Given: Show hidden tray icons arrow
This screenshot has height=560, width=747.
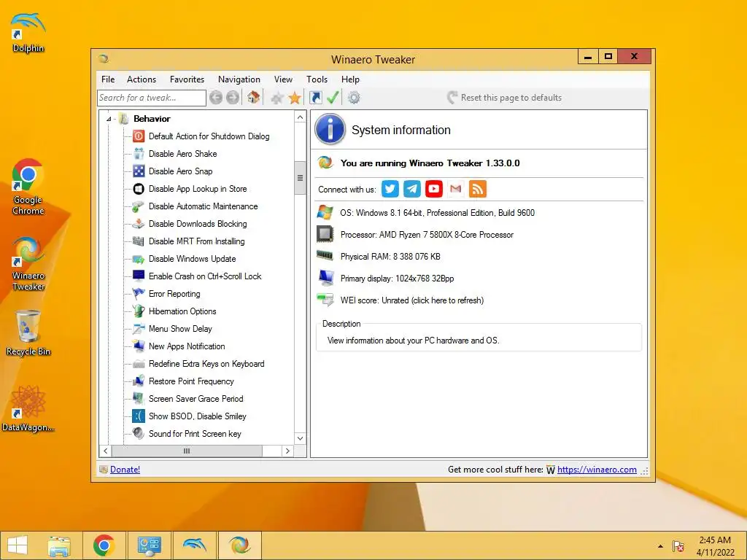Looking at the screenshot, I should [x=660, y=546].
